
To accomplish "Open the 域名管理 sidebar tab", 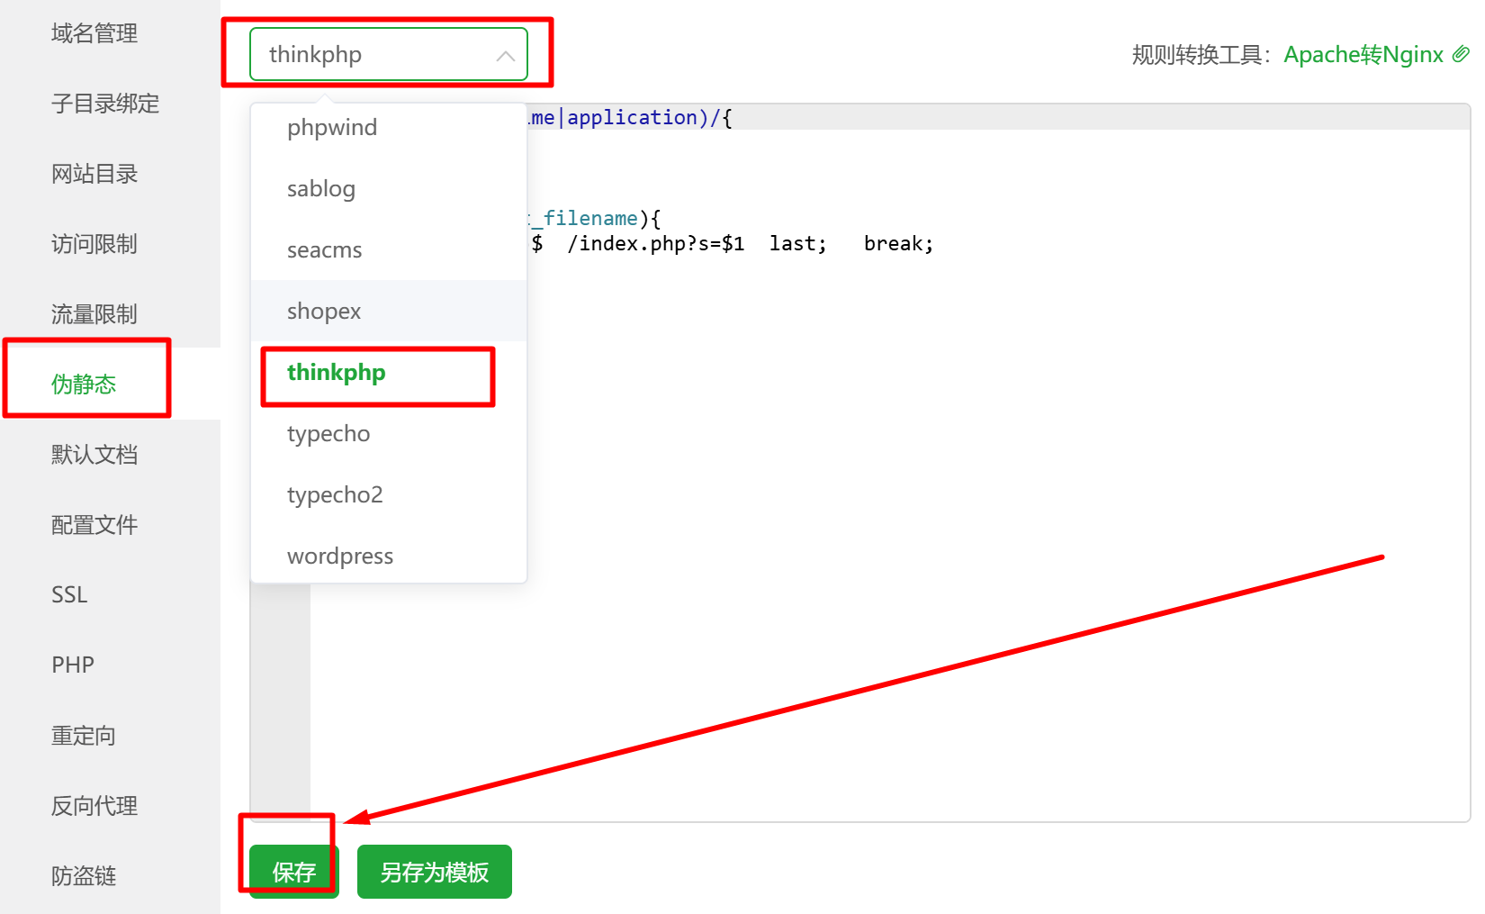I will [94, 33].
